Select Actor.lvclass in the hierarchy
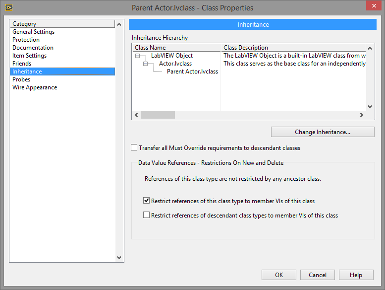Image resolution: width=385 pixels, height=290 pixels. (175, 64)
